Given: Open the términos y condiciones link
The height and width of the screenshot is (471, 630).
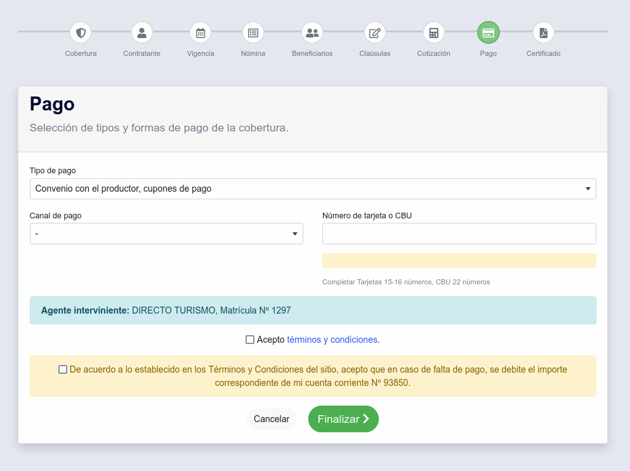Looking at the screenshot, I should click(x=332, y=340).
